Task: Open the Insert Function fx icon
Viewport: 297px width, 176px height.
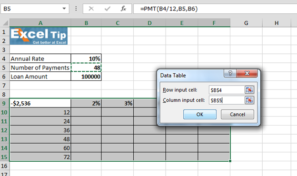Action: tap(123, 9)
